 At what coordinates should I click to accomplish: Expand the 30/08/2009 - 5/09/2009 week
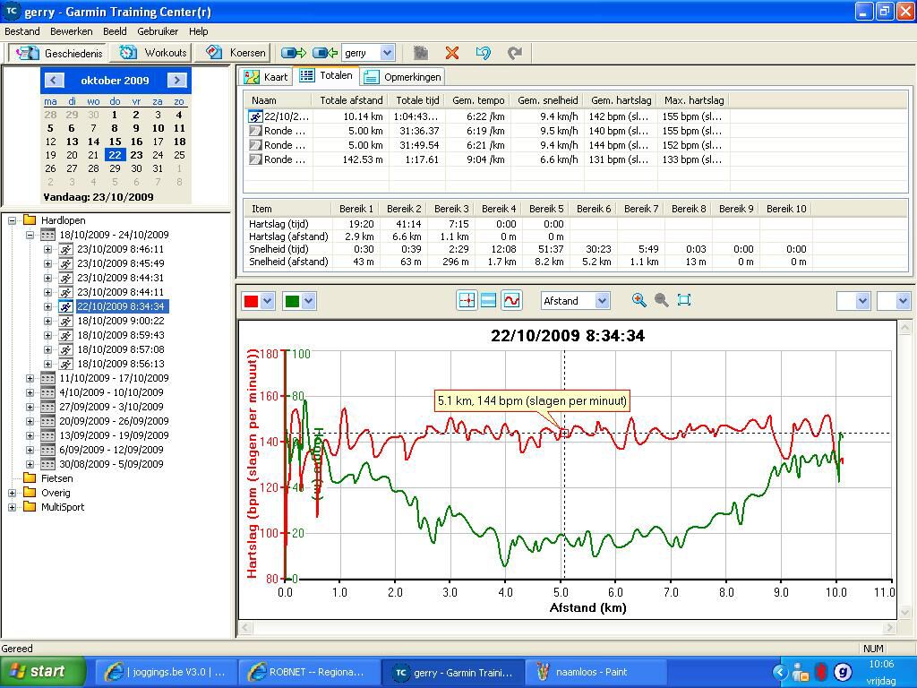[x=30, y=465]
